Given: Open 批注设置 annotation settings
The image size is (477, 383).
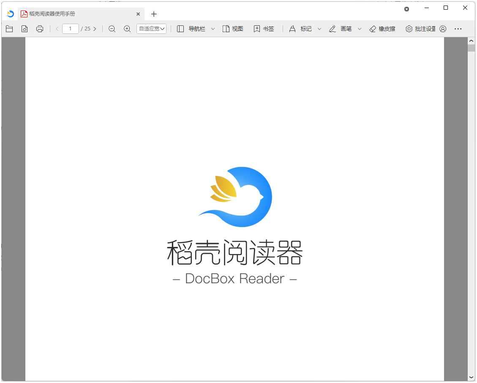Looking at the screenshot, I should pos(420,29).
